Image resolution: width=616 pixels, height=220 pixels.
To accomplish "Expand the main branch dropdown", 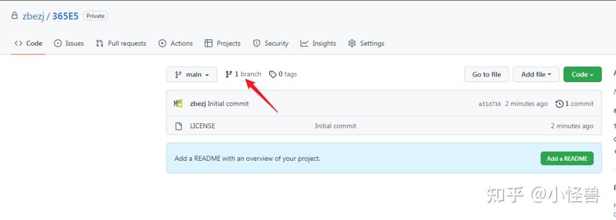I will pos(192,74).
